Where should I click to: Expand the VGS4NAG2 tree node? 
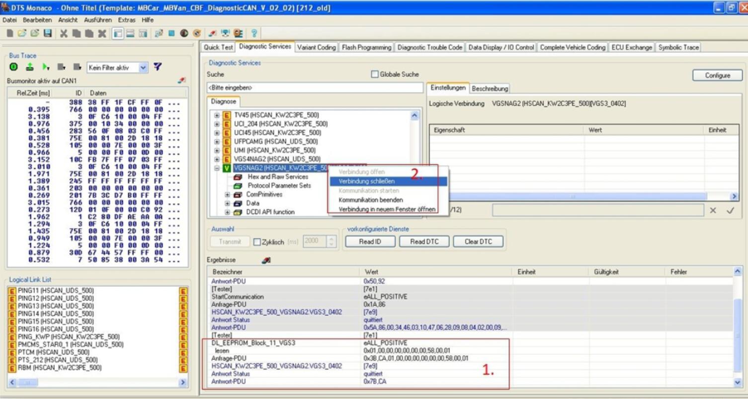pos(217,159)
